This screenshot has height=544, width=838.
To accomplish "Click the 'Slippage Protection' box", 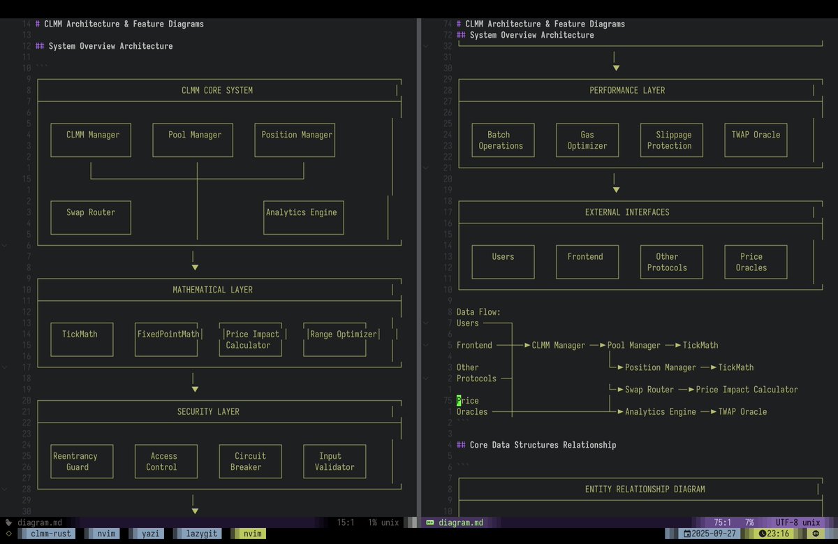I will tap(672, 140).
